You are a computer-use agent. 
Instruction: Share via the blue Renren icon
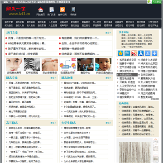click(141, 53)
